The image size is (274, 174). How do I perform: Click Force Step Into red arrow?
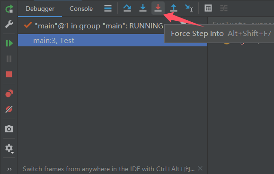click(x=158, y=8)
